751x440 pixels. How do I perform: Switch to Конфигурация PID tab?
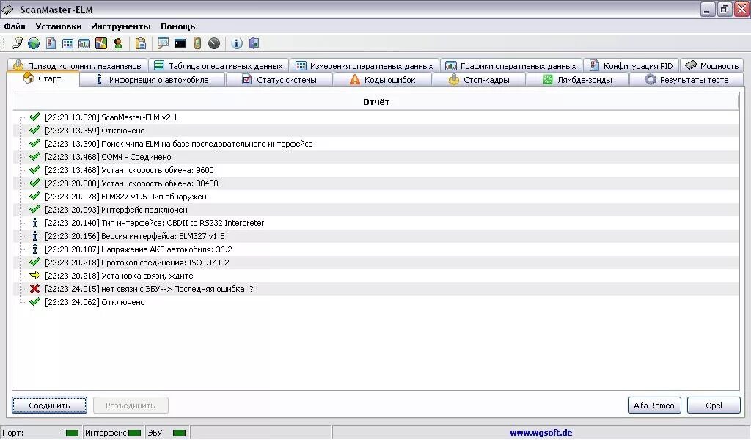click(631, 65)
